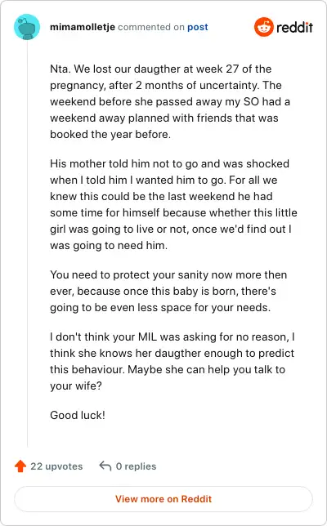The height and width of the screenshot is (526, 327).
Task: Click the "22 upvotes" count label
Action: tap(56, 466)
